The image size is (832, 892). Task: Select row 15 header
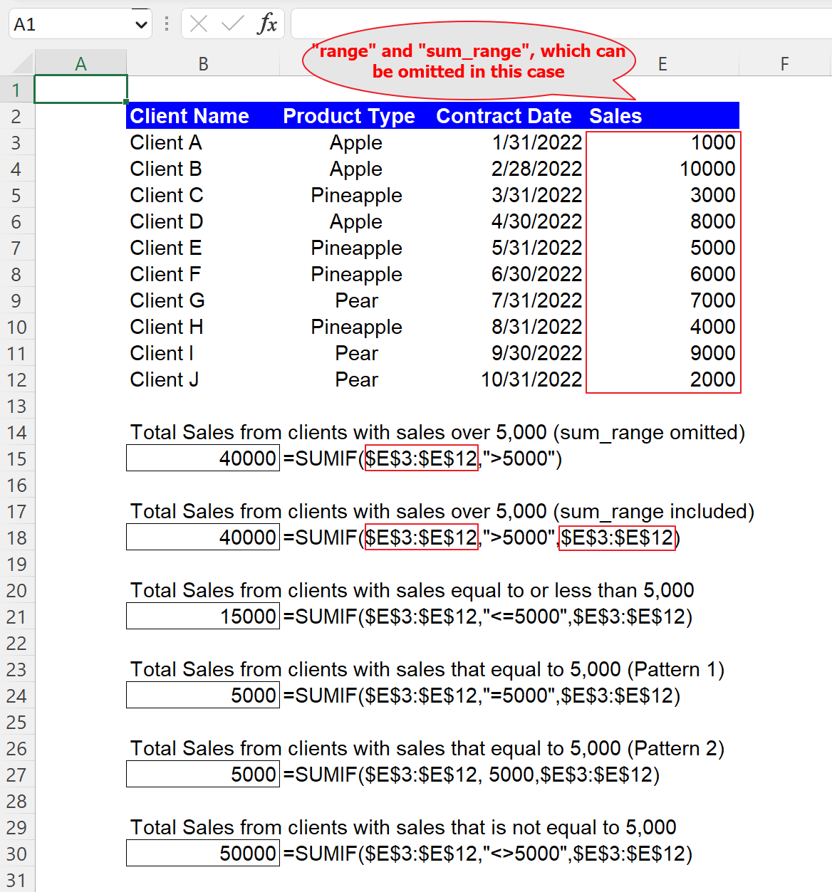coord(17,458)
